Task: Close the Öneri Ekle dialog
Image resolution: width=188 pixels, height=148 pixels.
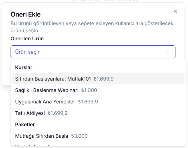Action: pos(175,11)
